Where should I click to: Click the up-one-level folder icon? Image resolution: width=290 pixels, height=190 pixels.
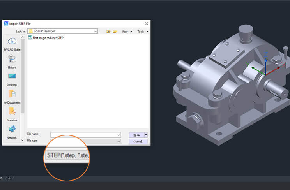pyautogui.click(x=108, y=32)
